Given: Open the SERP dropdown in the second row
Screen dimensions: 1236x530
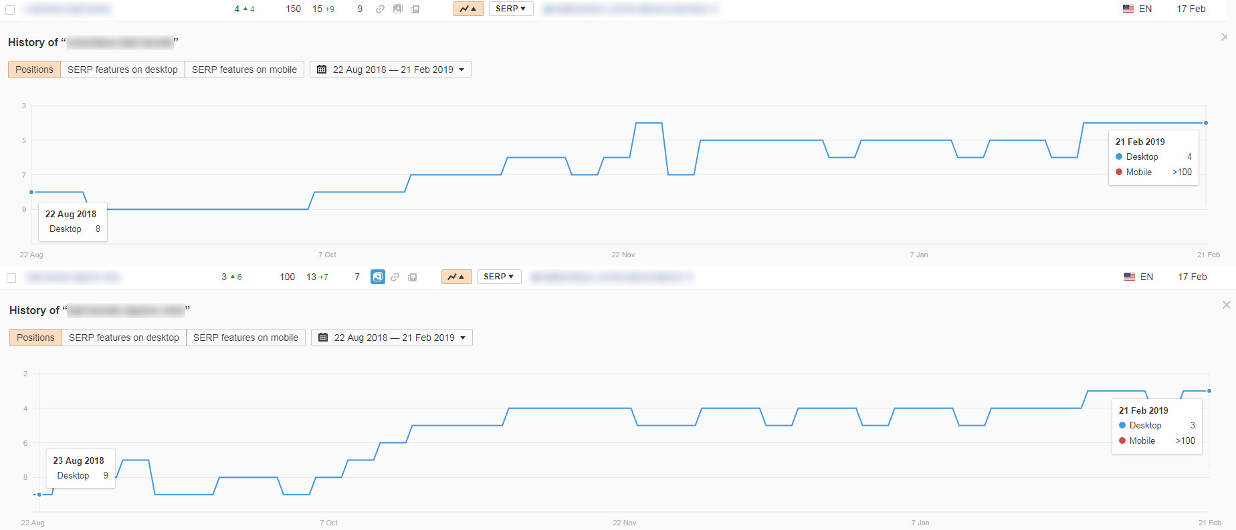Looking at the screenshot, I should tap(498, 277).
